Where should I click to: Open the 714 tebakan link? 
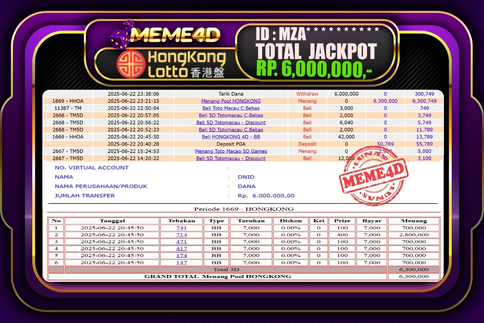click(x=181, y=235)
